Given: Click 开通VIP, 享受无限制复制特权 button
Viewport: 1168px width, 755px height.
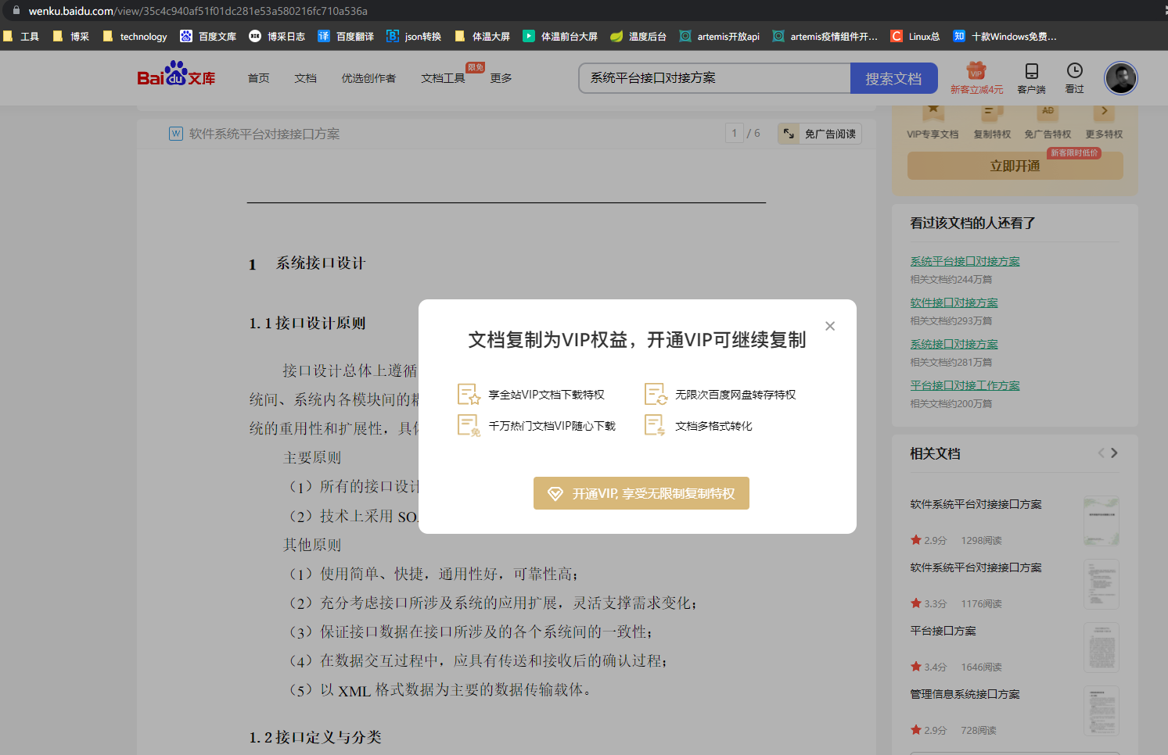Looking at the screenshot, I should coord(642,493).
